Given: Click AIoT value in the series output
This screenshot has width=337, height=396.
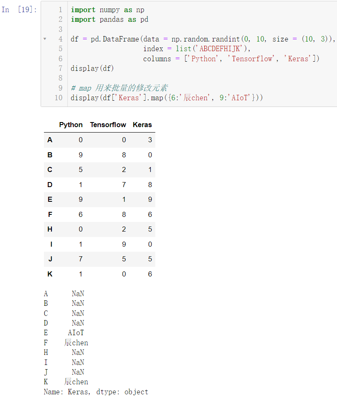Looking at the screenshot, I should pyautogui.click(x=76, y=333).
